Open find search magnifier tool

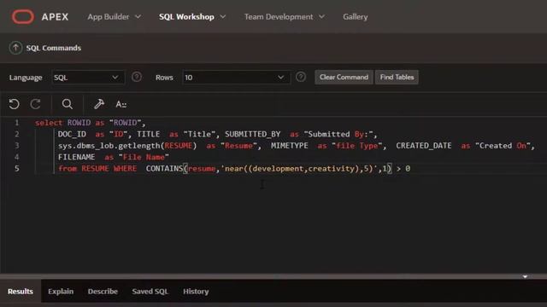point(68,104)
